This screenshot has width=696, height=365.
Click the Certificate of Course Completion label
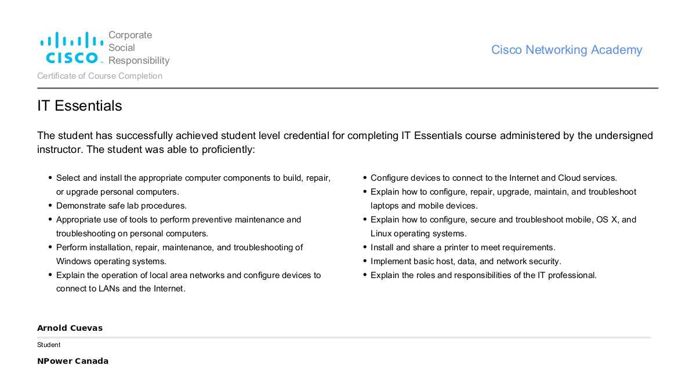[x=100, y=76]
